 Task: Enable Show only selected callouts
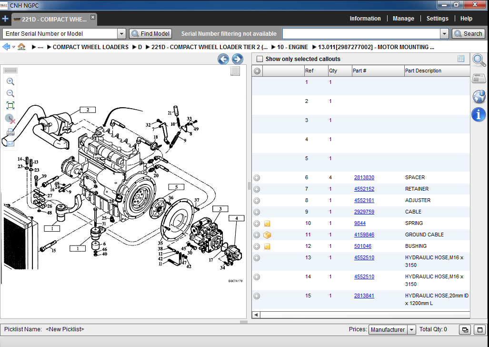click(259, 59)
